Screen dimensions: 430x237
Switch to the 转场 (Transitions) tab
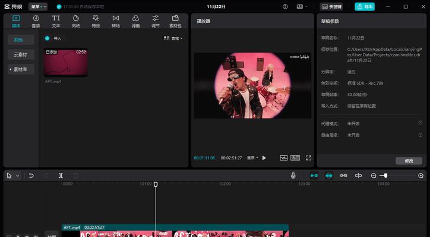click(x=116, y=21)
